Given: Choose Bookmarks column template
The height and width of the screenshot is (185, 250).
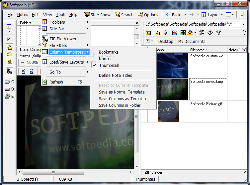Looking at the screenshot, I should pyautogui.click(x=123, y=52).
